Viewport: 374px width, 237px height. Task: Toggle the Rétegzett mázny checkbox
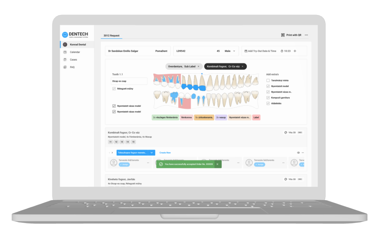click(x=114, y=89)
